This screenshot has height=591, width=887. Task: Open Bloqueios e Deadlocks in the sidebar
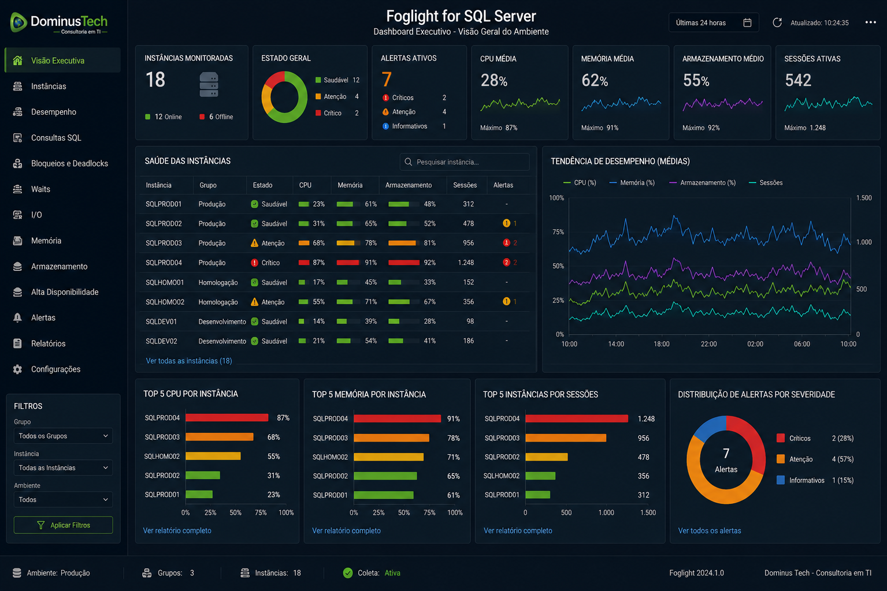[62, 163]
